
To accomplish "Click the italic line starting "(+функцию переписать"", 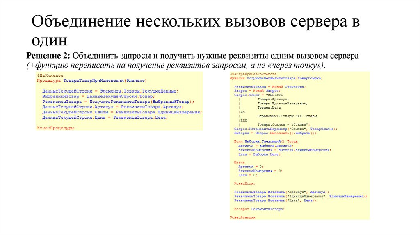I will tap(176, 65).
